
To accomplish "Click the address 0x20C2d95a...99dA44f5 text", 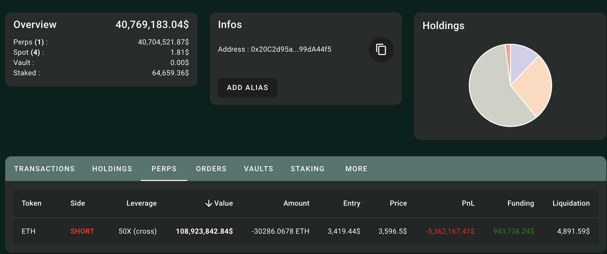I will tap(291, 49).
